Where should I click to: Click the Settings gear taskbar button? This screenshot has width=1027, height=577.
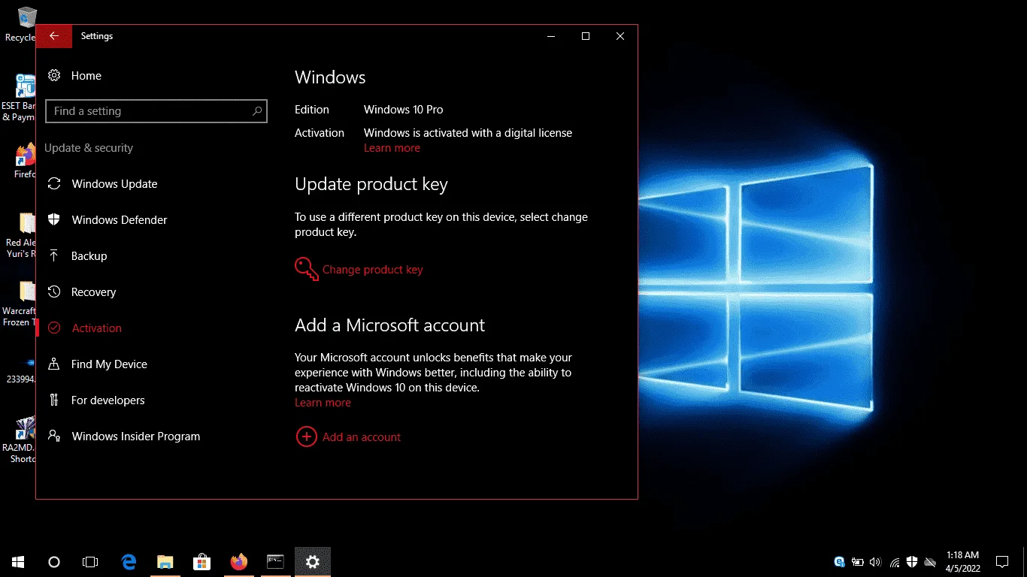point(313,562)
